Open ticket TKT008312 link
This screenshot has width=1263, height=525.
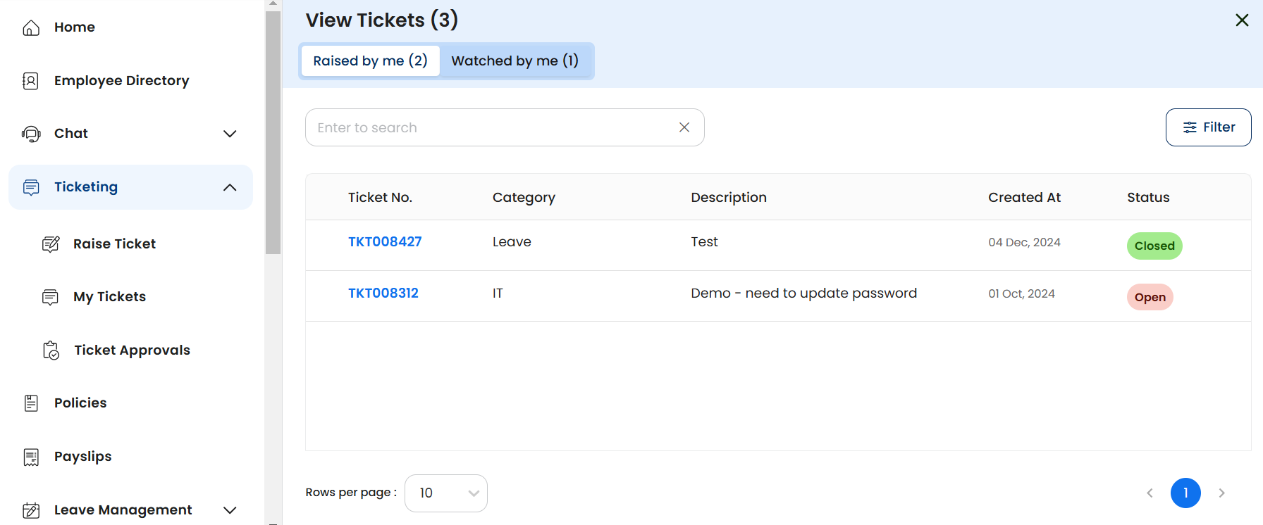pyautogui.click(x=383, y=293)
